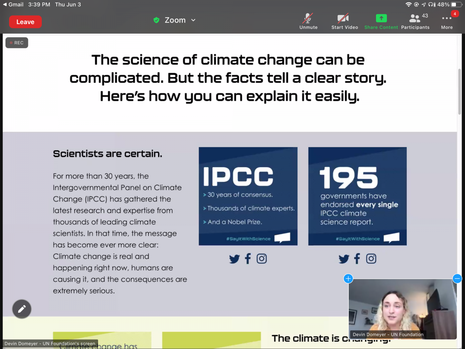
Task: Minimize the speaker video with minus icon
Action: coord(457,278)
